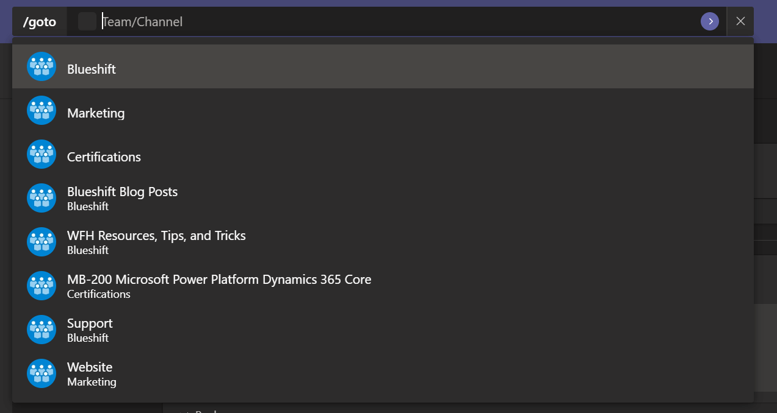This screenshot has height=413, width=777.
Task: Click Blueshift subtitle under WFH Resources
Action: (x=88, y=250)
